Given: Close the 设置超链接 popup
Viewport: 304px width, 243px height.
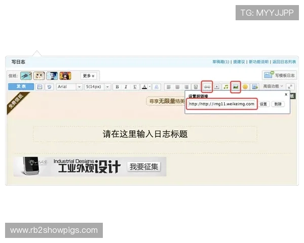Looking at the screenshot, I should tap(286, 94).
